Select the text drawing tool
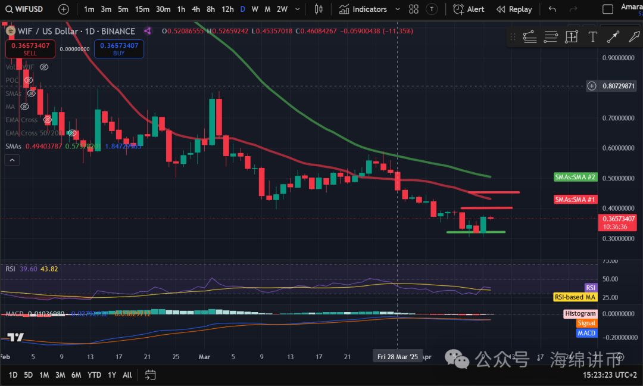Viewport: 643px width, 386px height. 592,37
